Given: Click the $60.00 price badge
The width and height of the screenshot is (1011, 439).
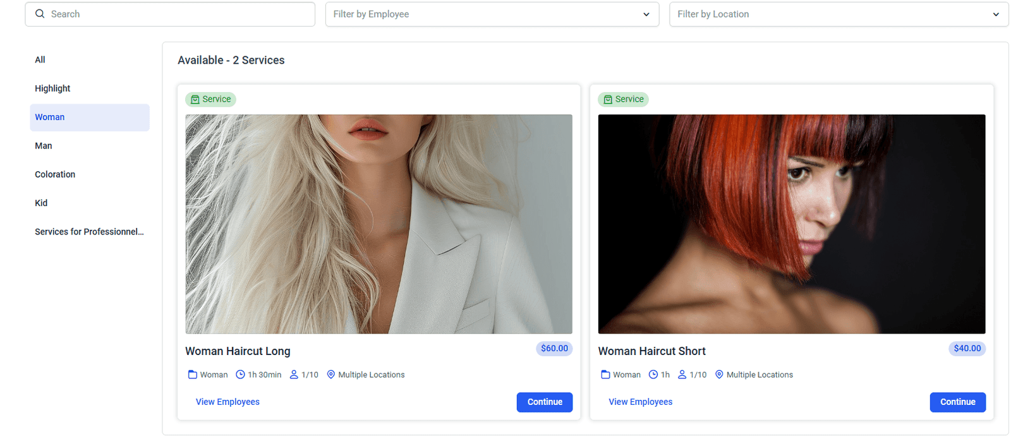Looking at the screenshot, I should point(554,349).
